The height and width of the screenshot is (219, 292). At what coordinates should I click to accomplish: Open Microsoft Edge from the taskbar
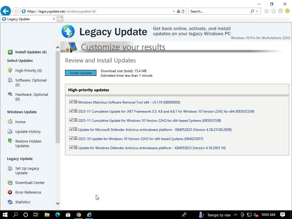(x=58, y=215)
